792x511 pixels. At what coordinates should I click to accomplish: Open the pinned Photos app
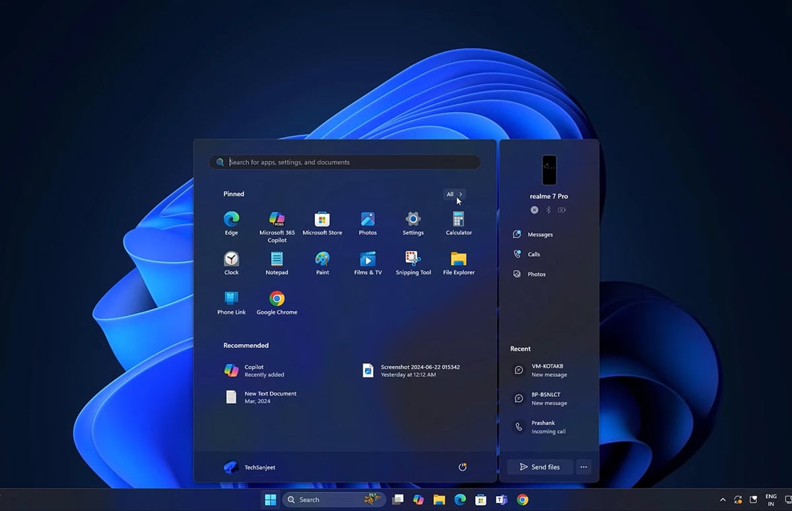click(368, 224)
